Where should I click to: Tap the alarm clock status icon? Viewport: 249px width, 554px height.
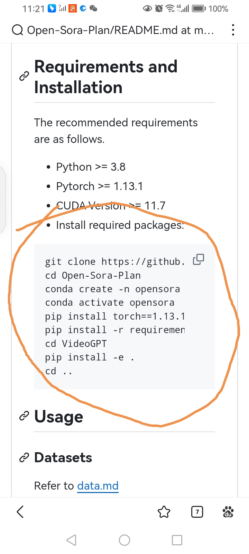[x=159, y=9]
